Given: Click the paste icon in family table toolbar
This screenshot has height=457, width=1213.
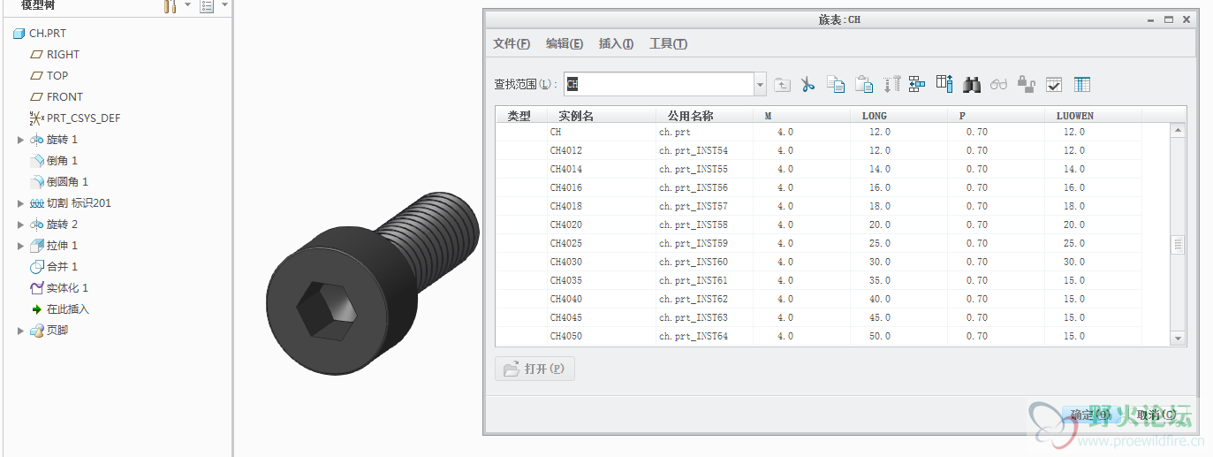Looking at the screenshot, I should click(x=865, y=84).
